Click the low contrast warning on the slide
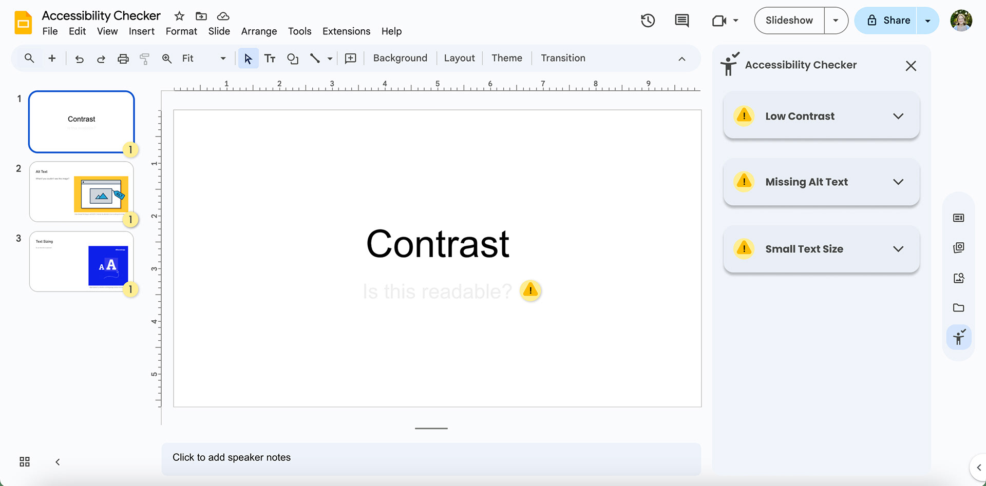 530,290
